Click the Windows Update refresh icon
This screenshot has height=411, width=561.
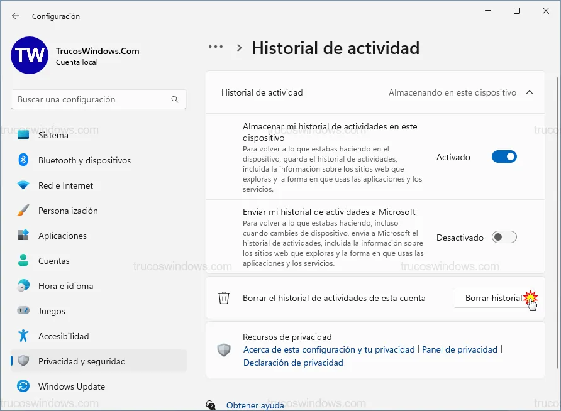[x=23, y=386]
